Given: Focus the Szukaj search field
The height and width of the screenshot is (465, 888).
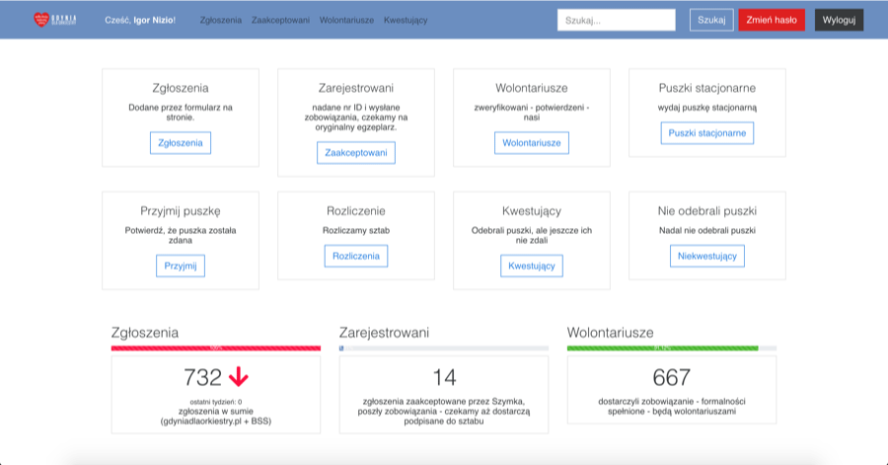Looking at the screenshot, I should 616,20.
